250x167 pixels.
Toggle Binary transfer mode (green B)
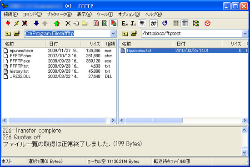(105, 23)
